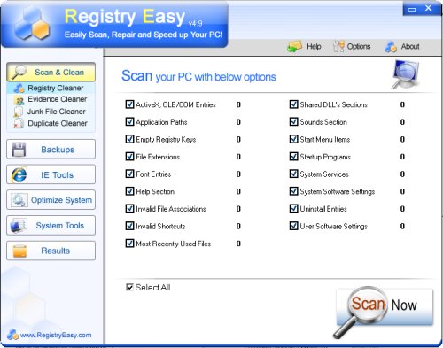Click the magnifier icon on Scan & Clean

pyautogui.click(x=19, y=73)
